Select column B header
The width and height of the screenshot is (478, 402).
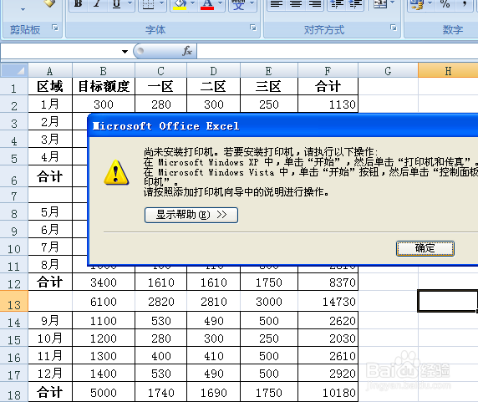(104, 71)
